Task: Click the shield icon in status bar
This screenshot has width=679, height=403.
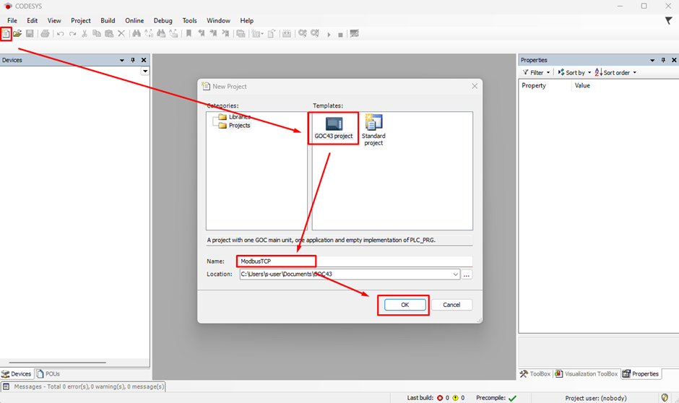Action: click(x=665, y=398)
